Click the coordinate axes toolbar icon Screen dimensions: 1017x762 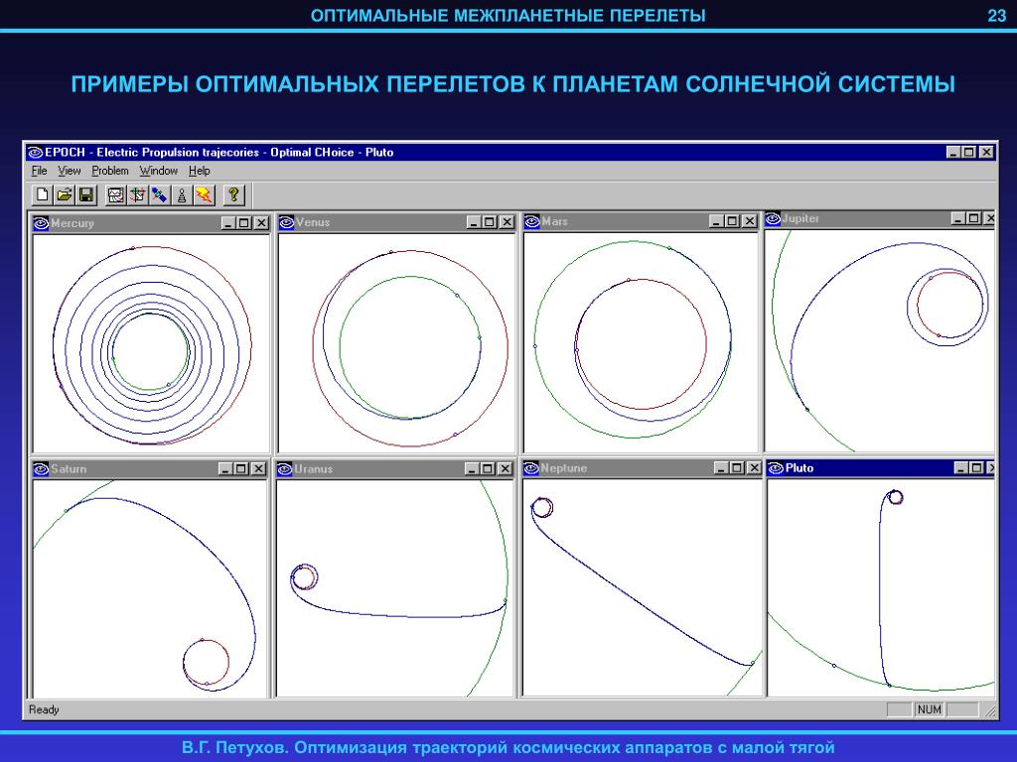137,194
